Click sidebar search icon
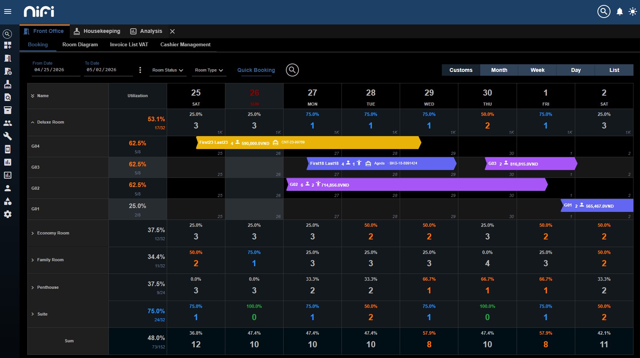This screenshot has width=640, height=358. tap(8, 34)
